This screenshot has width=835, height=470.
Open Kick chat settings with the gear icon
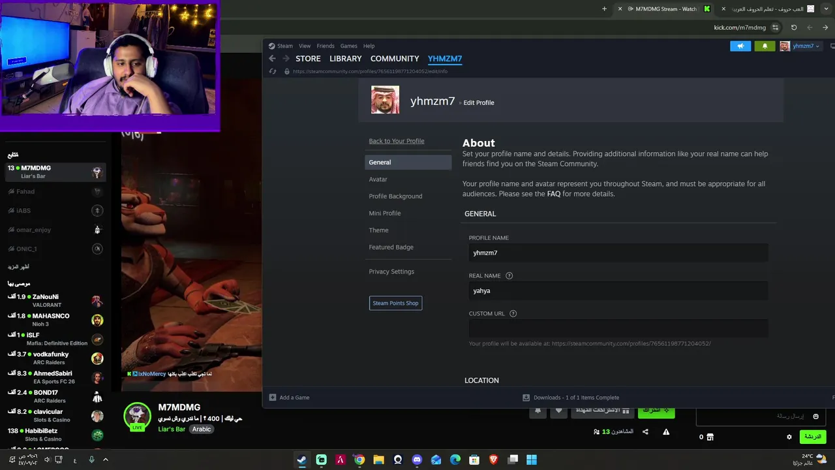(x=789, y=437)
